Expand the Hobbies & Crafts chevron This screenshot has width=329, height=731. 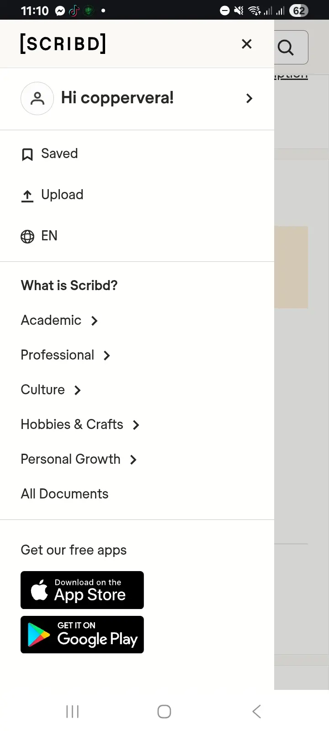coord(136,425)
